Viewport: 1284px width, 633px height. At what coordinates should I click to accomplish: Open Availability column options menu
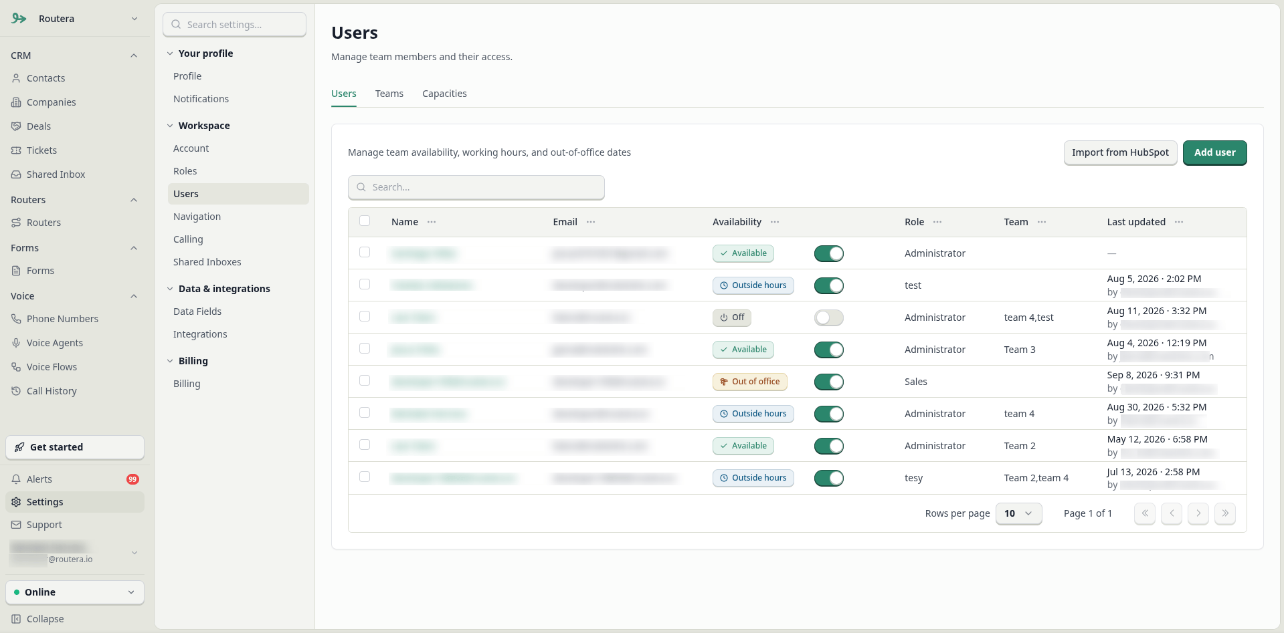point(775,222)
